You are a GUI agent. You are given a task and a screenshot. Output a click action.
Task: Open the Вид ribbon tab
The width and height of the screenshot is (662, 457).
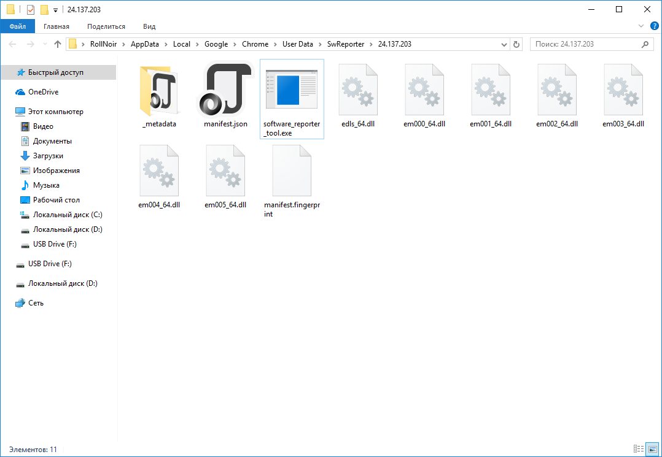[x=149, y=26]
